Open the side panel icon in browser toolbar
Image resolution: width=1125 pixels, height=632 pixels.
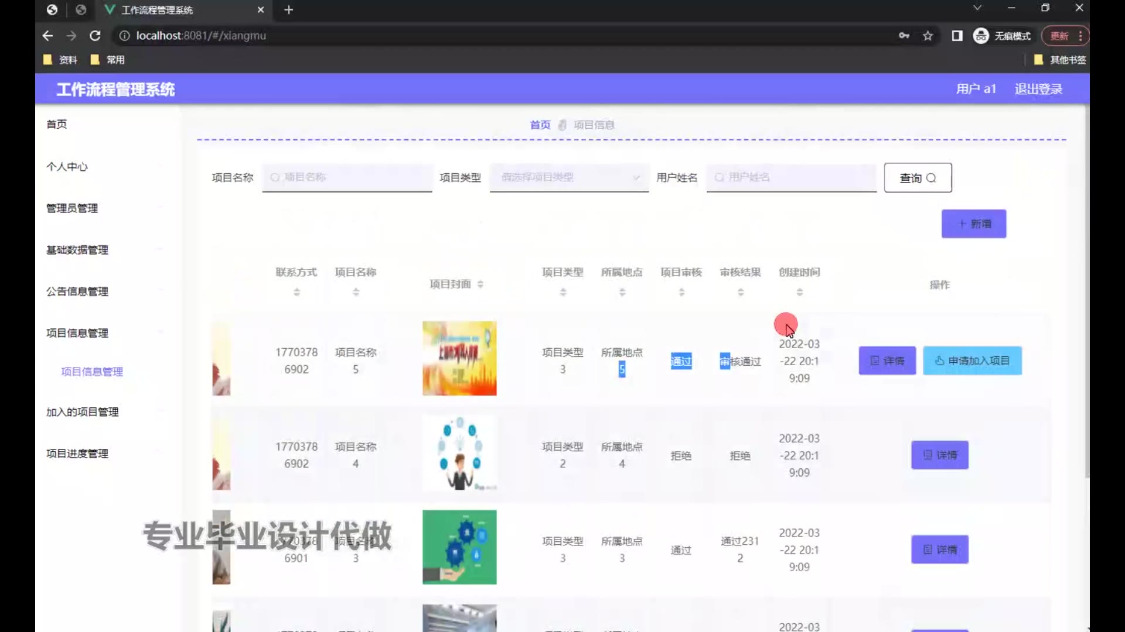pyautogui.click(x=957, y=36)
